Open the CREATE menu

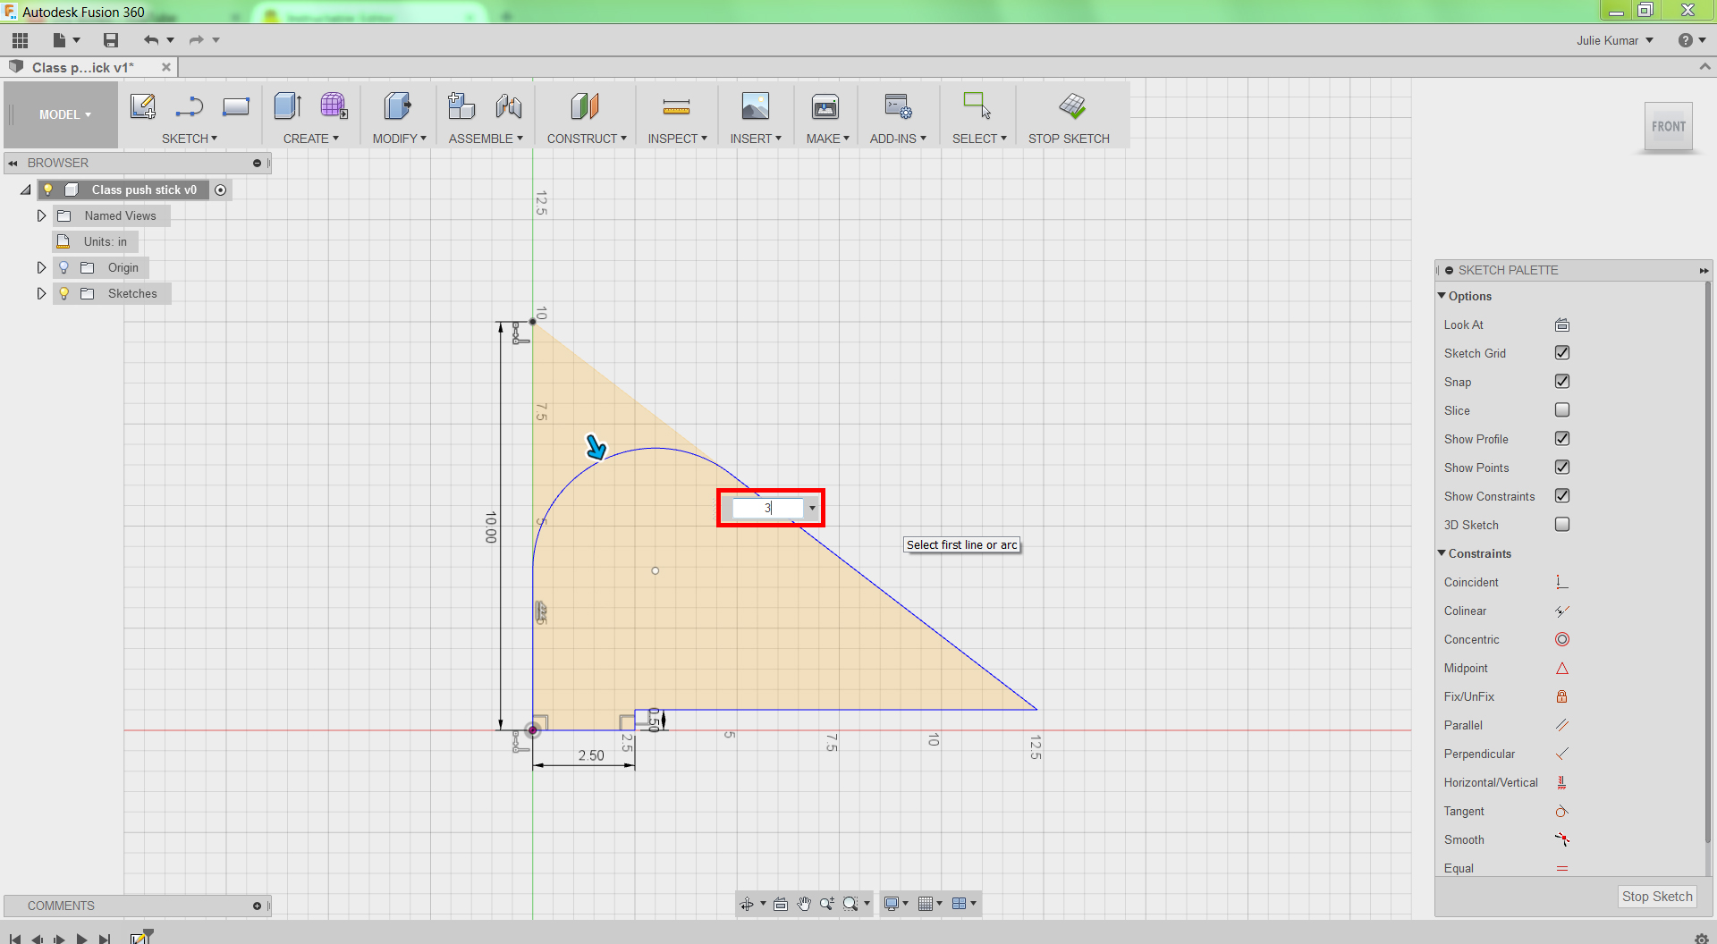[311, 139]
